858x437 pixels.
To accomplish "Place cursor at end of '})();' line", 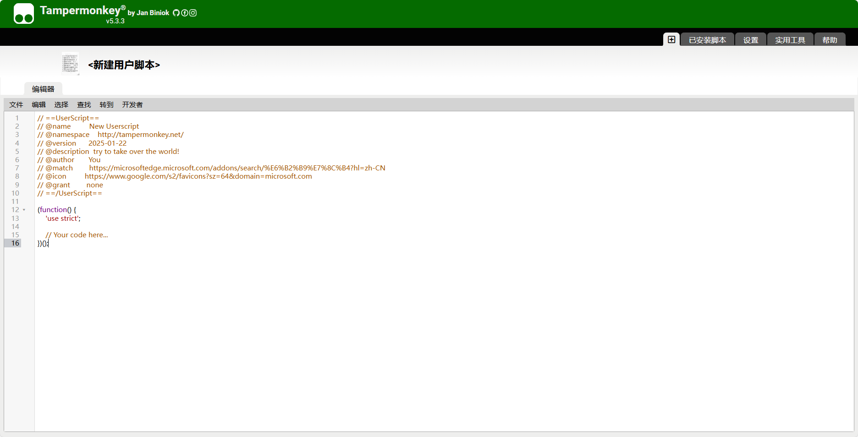I will (x=48, y=243).
